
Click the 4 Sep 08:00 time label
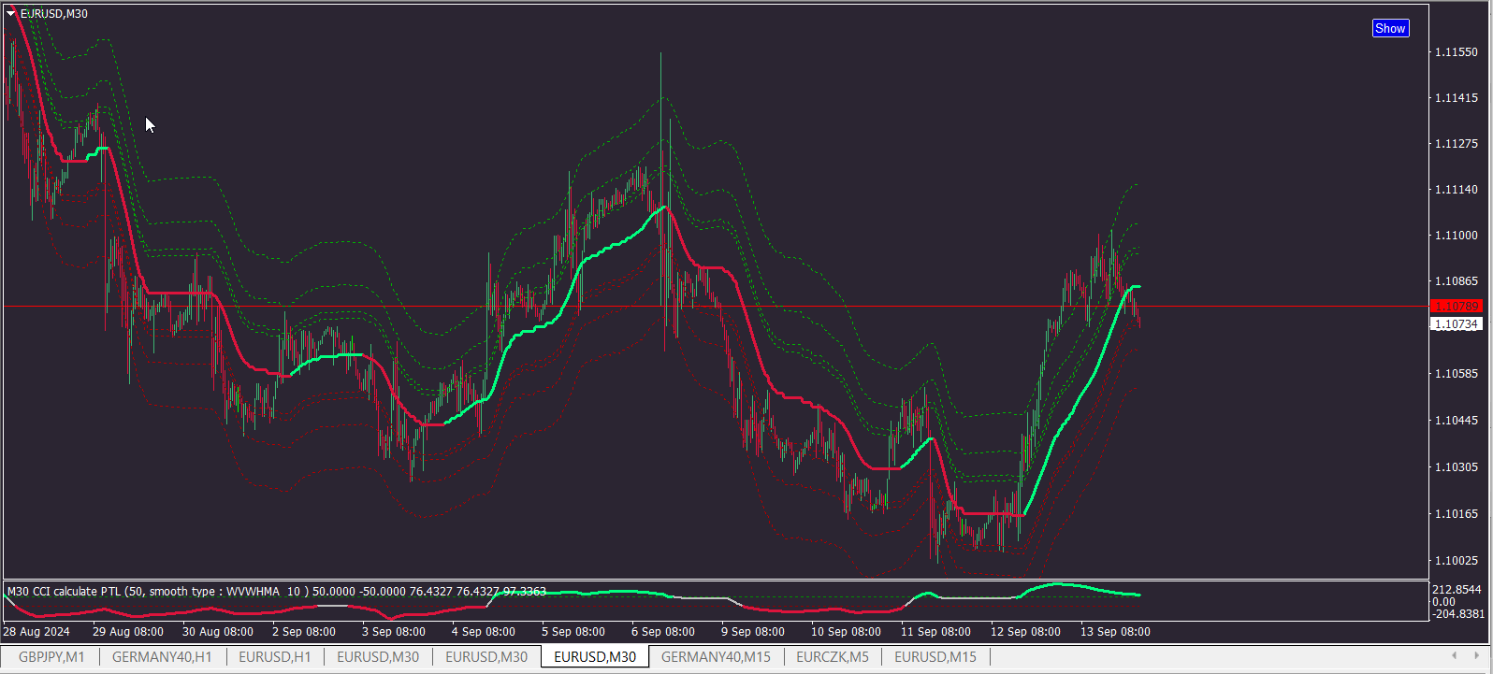pos(484,632)
